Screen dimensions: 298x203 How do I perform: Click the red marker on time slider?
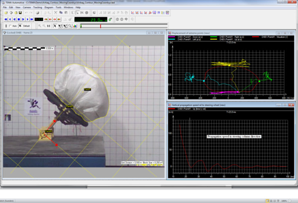click(x=101, y=26)
